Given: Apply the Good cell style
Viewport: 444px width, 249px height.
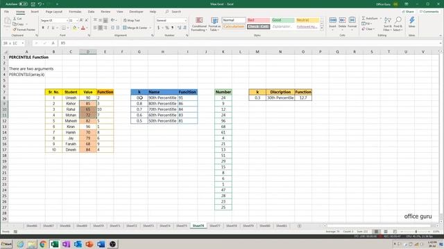Looking at the screenshot, I should point(283,20).
